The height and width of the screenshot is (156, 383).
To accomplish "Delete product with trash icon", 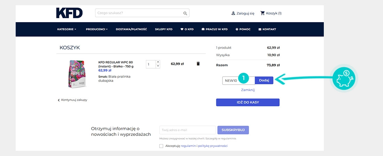I will pos(198,63).
